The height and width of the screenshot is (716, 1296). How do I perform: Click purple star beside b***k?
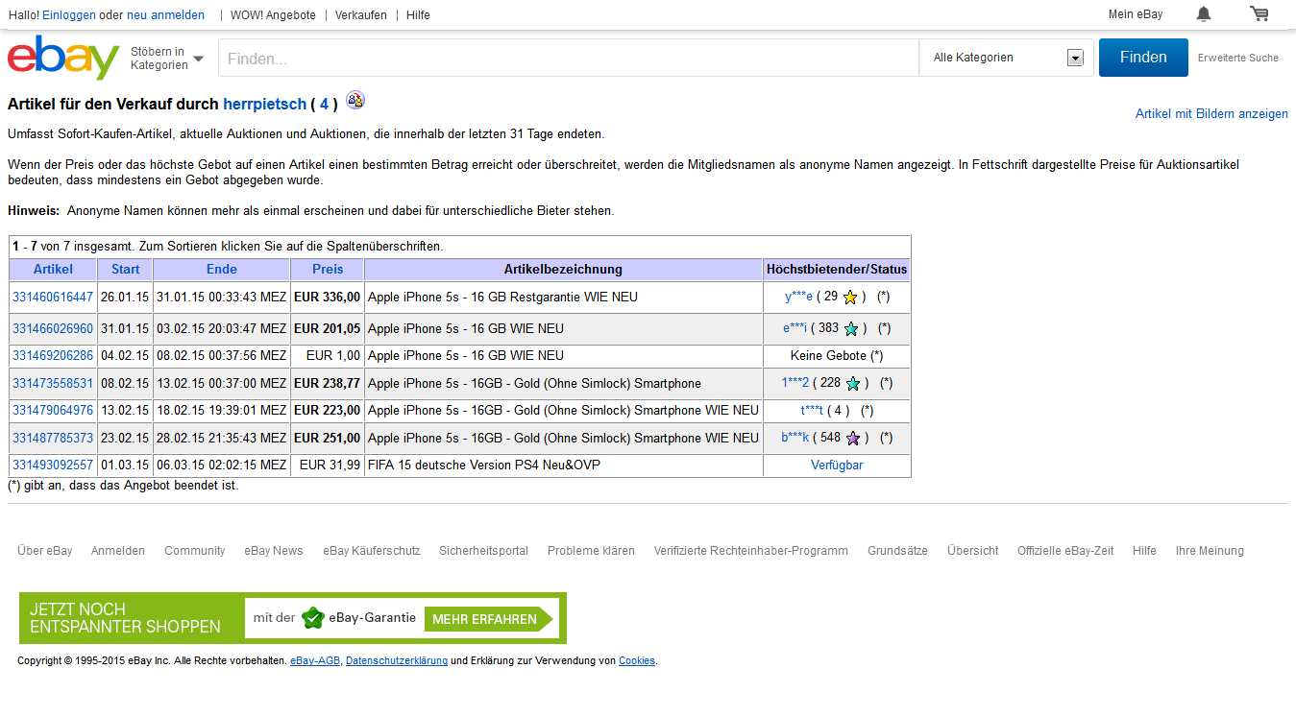pyautogui.click(x=852, y=439)
